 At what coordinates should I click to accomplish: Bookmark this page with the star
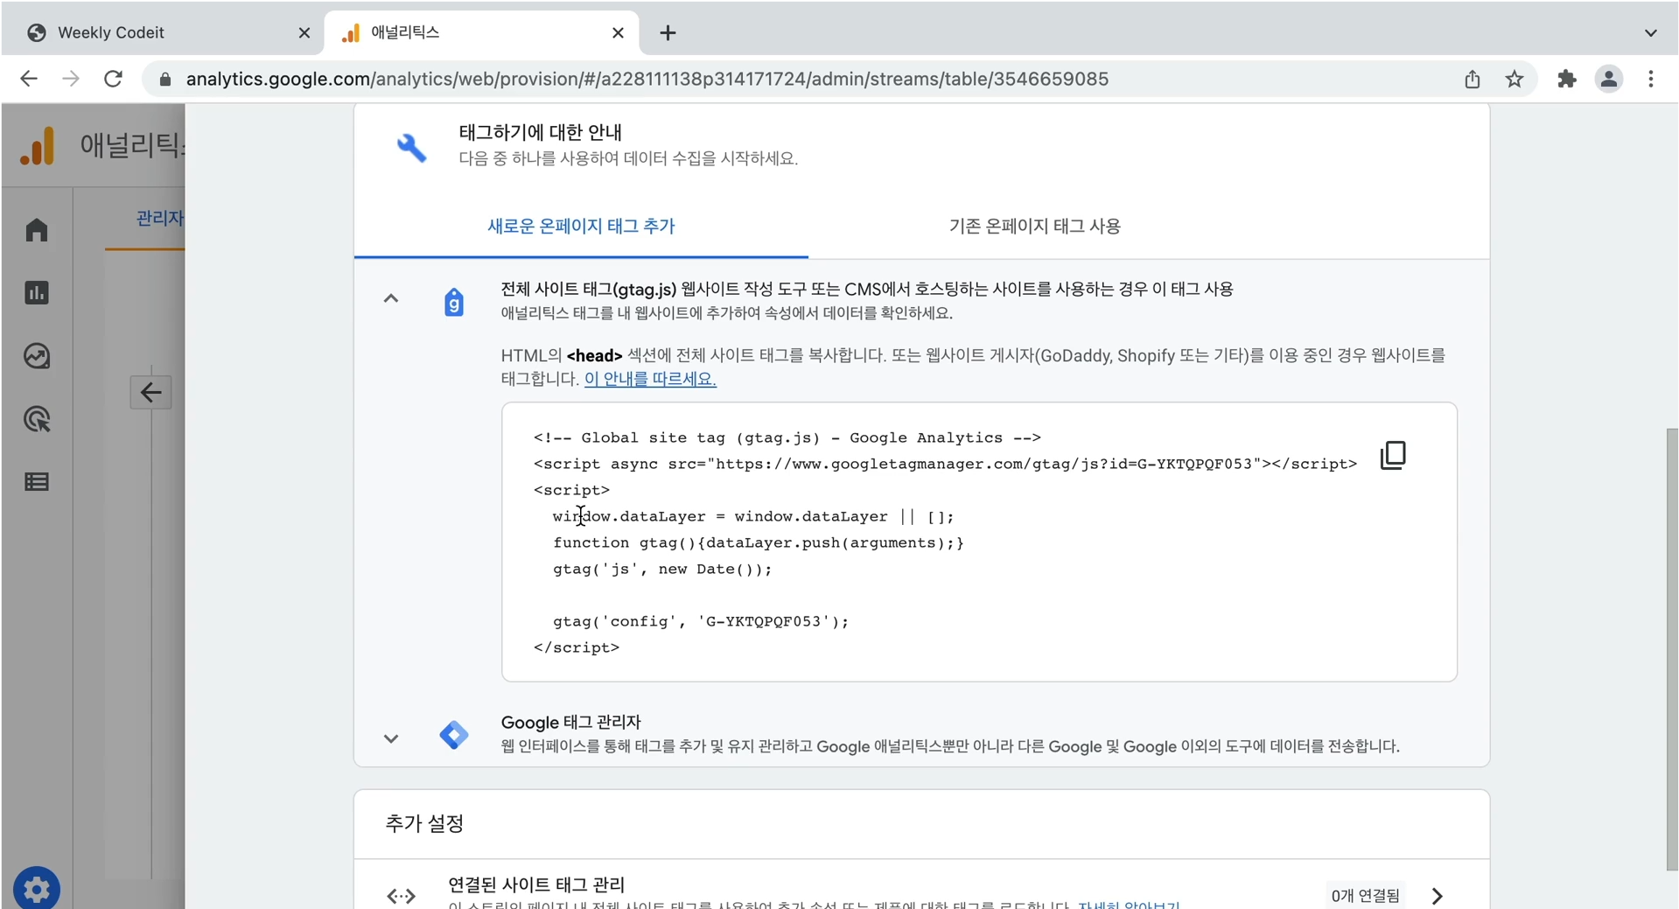click(x=1515, y=79)
